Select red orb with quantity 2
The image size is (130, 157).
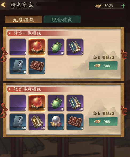(37, 103)
